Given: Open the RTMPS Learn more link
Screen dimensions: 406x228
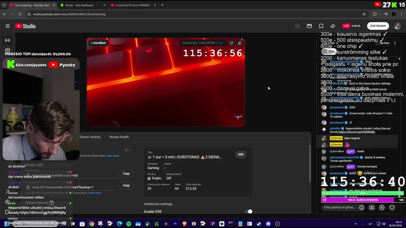Looking at the screenshot, I should point(95,193).
